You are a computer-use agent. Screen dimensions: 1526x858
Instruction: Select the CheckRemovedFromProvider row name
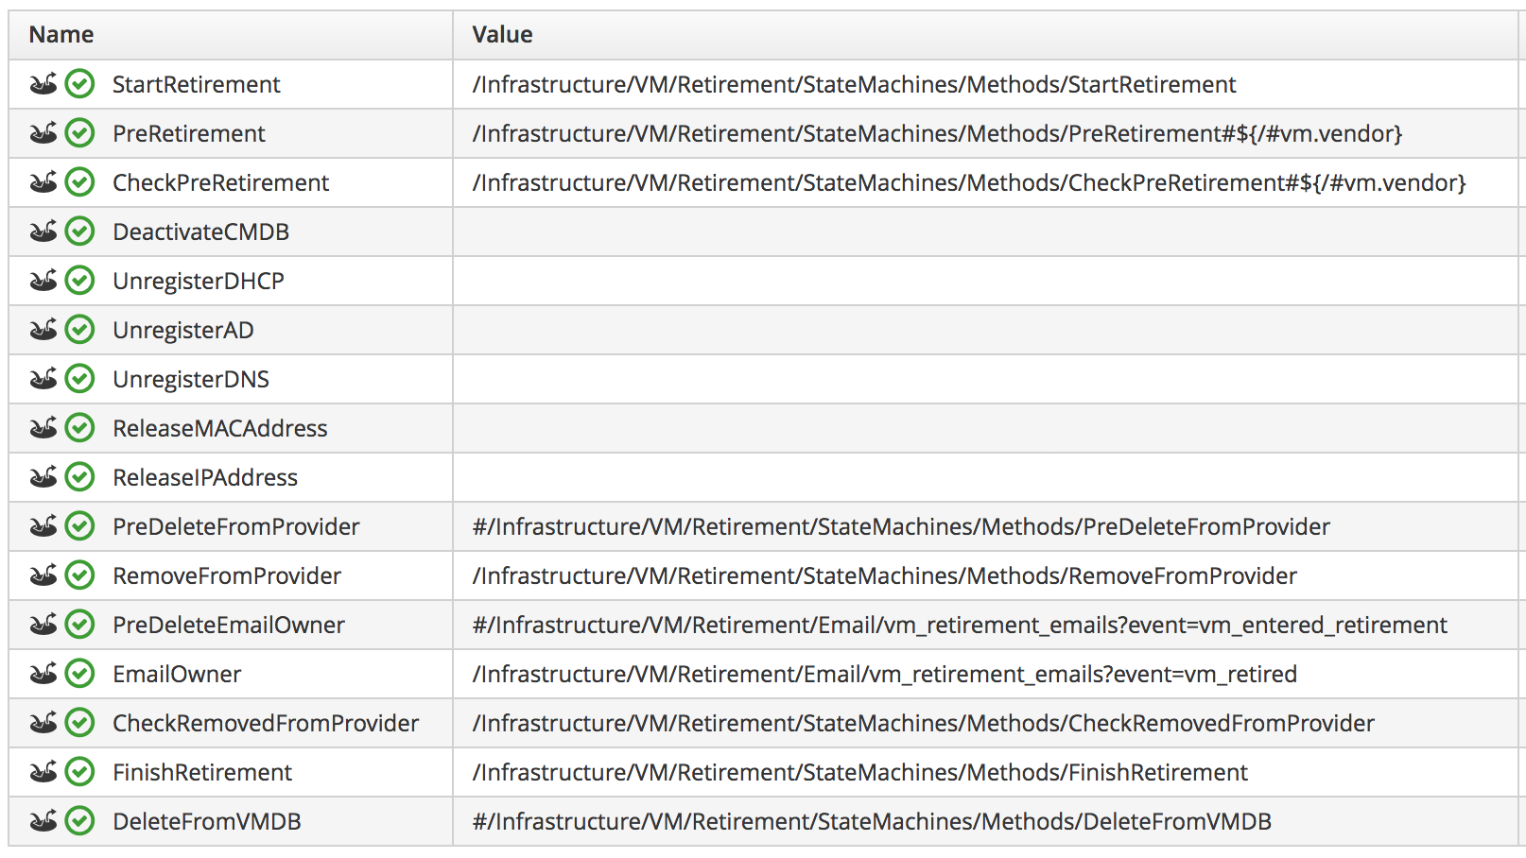pos(265,723)
